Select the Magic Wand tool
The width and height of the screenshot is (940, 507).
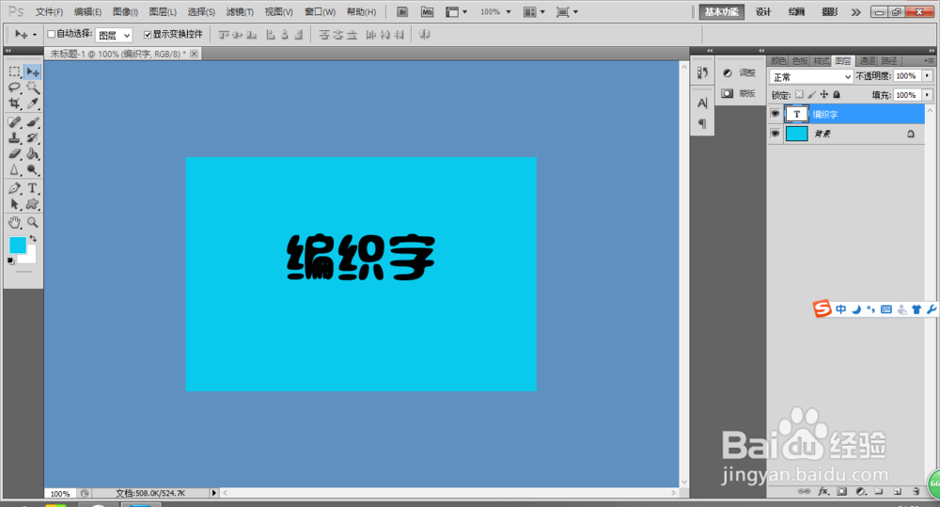point(32,87)
